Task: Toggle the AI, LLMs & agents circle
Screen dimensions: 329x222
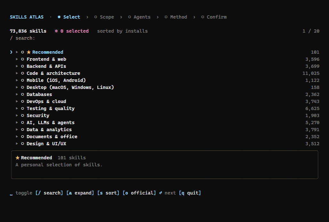Action: click(22, 123)
